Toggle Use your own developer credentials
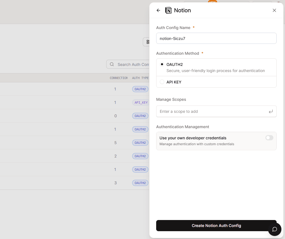The width and height of the screenshot is (285, 239). click(269, 138)
